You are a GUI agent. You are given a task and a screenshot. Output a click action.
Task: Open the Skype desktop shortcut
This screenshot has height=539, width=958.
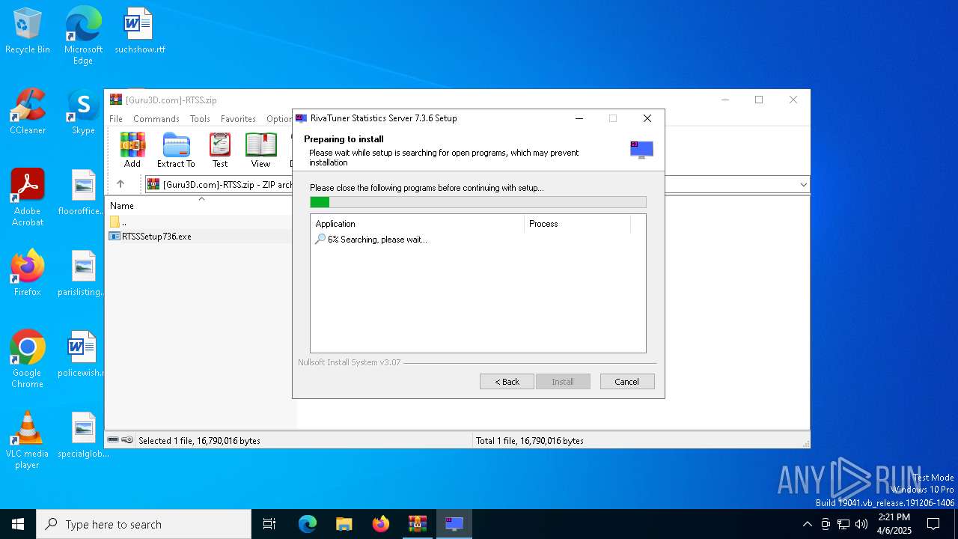pyautogui.click(x=83, y=112)
